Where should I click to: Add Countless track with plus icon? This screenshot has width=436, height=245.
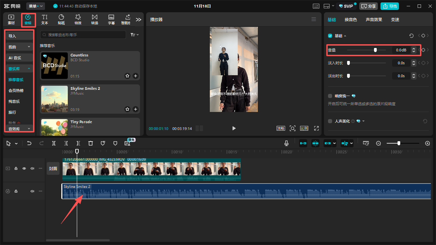point(136,76)
